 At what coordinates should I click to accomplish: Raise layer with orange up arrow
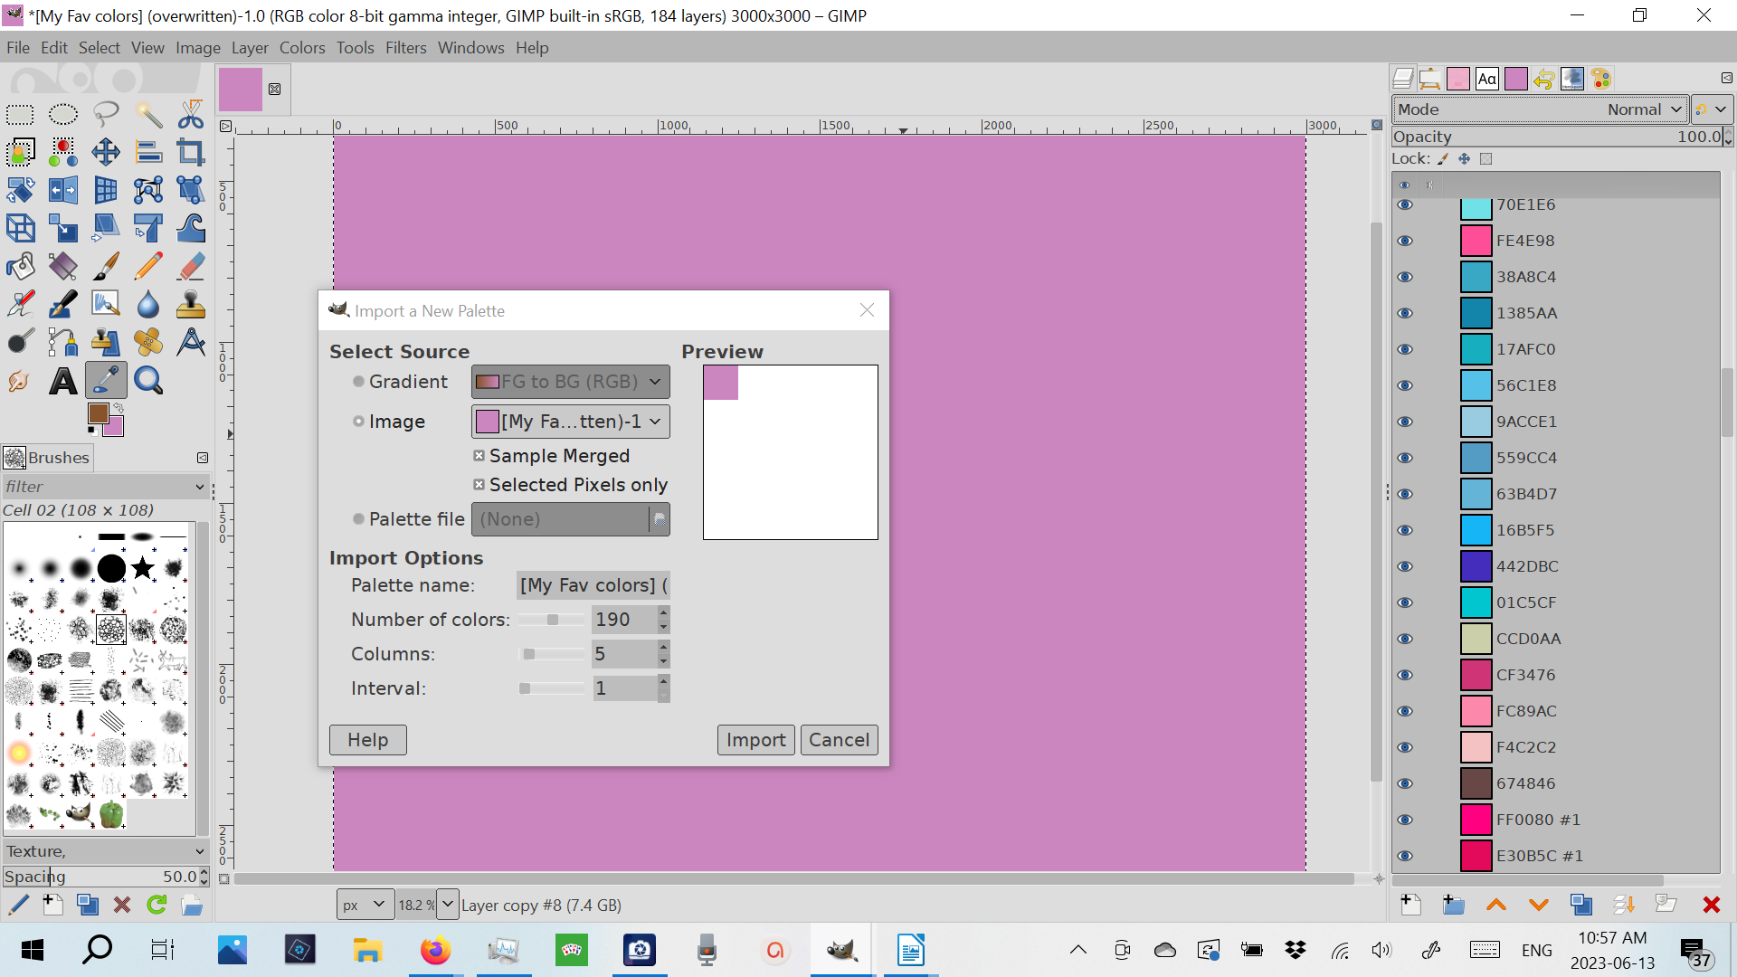pyautogui.click(x=1496, y=905)
